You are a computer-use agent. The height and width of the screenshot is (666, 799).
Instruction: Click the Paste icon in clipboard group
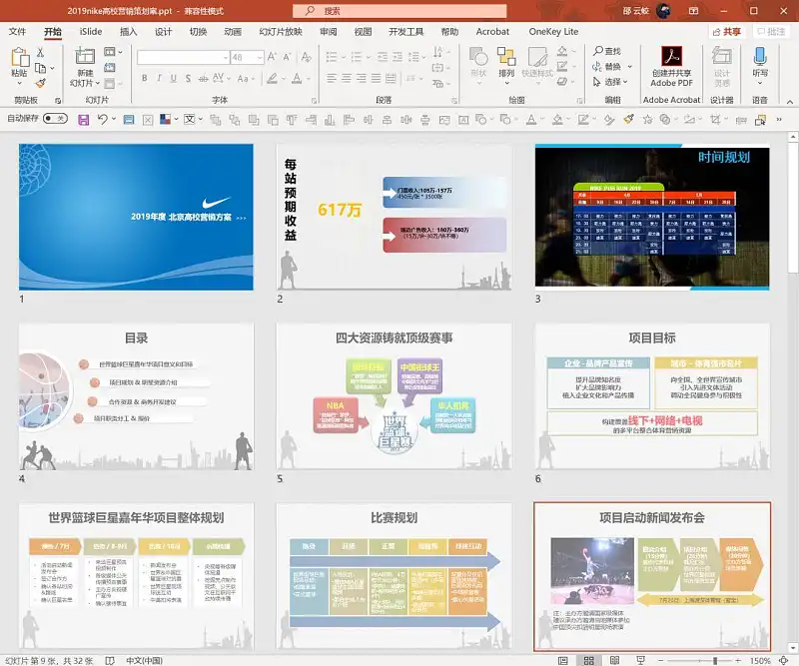tap(19, 57)
